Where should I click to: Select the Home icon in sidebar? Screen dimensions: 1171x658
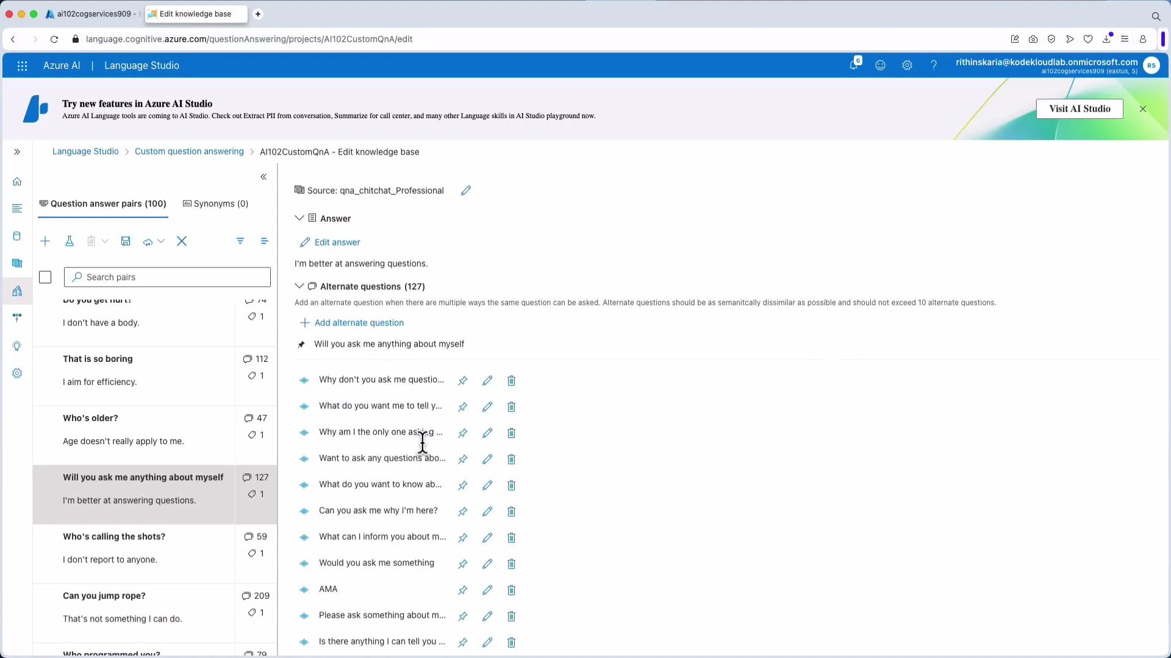[x=16, y=181]
